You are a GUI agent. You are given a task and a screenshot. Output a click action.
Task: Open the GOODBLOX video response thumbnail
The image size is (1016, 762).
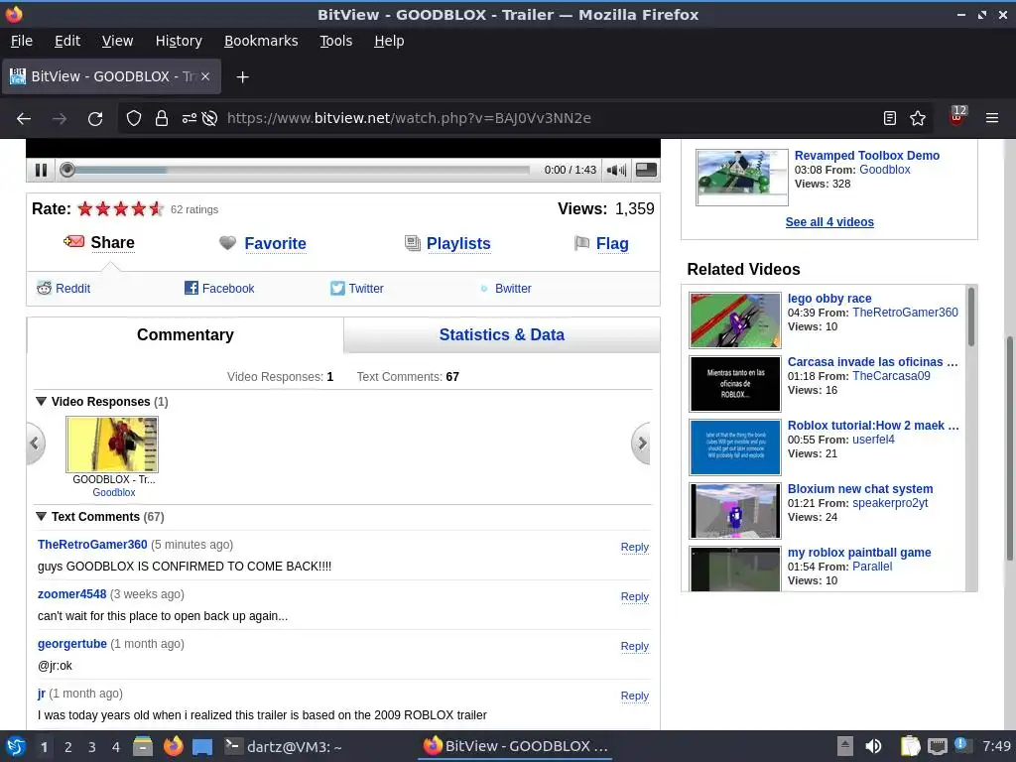[112, 444]
